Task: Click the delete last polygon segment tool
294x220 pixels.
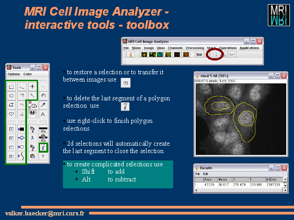Action: (x=43, y=147)
